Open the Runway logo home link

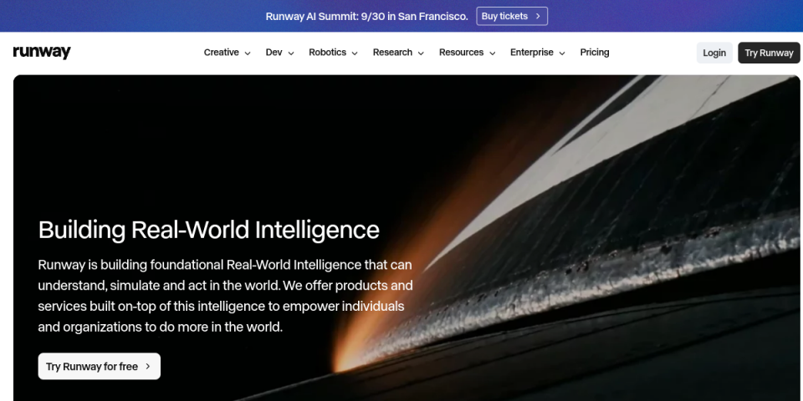(x=42, y=52)
